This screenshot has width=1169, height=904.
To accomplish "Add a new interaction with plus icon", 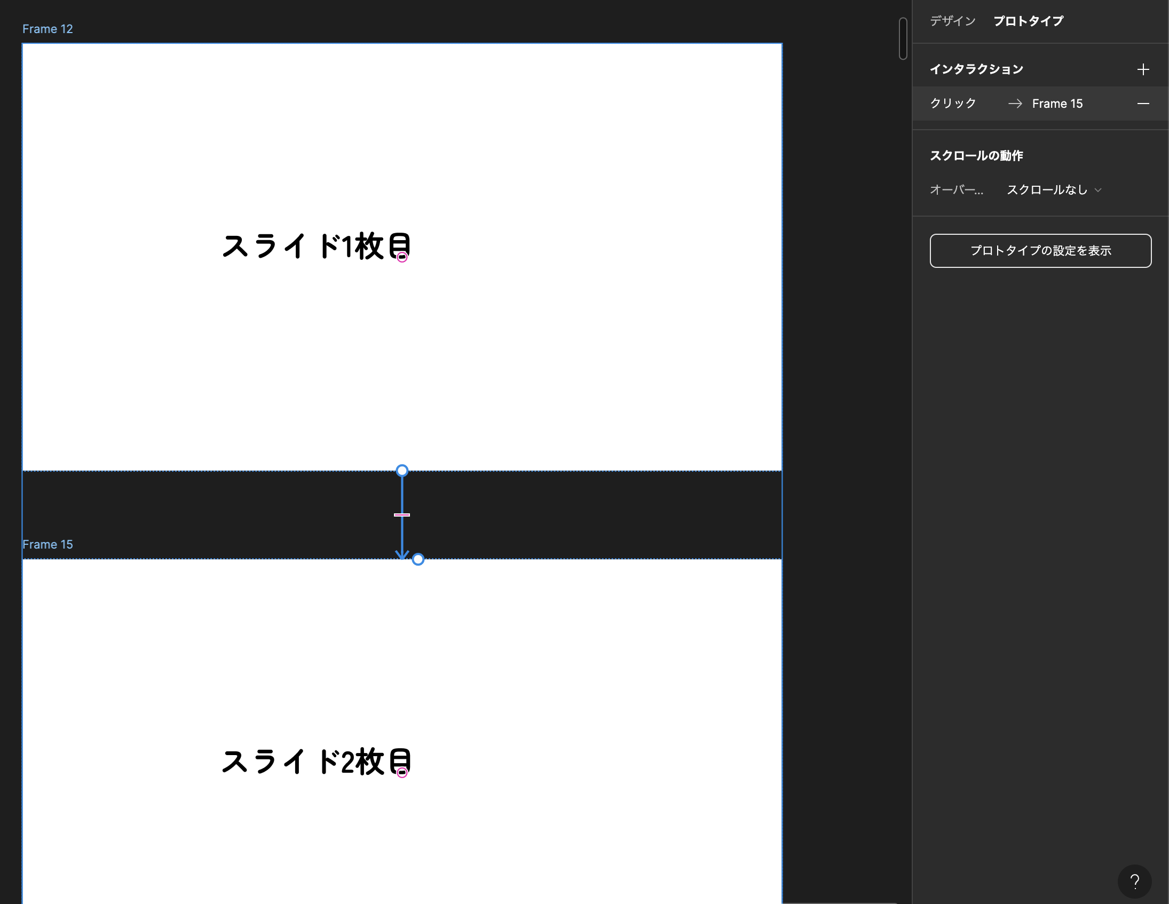I will tap(1143, 69).
